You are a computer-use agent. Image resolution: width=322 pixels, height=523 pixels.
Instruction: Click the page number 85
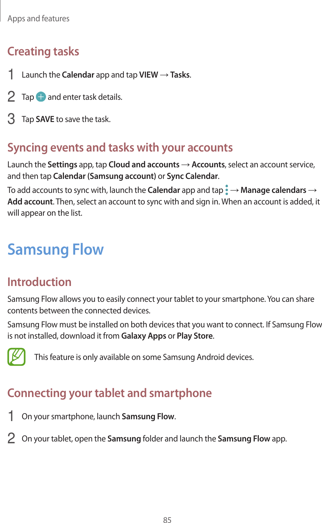pyautogui.click(x=167, y=520)
